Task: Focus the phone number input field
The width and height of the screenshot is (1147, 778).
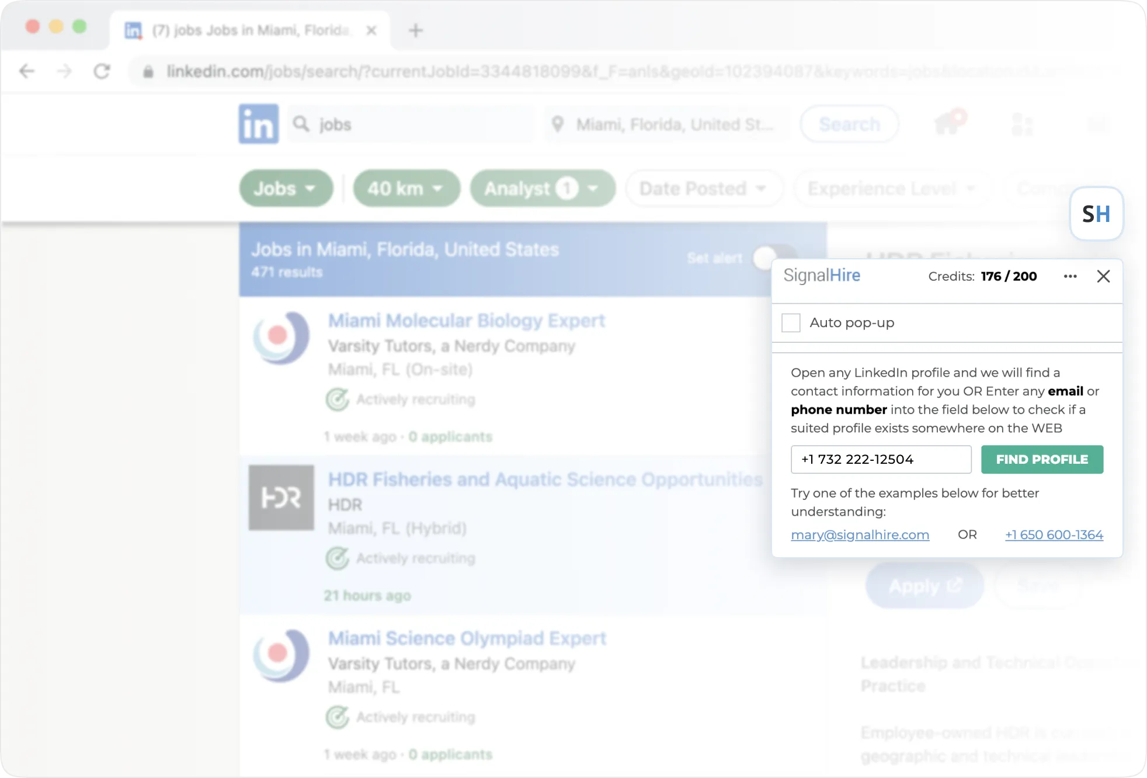Action: pyautogui.click(x=881, y=459)
